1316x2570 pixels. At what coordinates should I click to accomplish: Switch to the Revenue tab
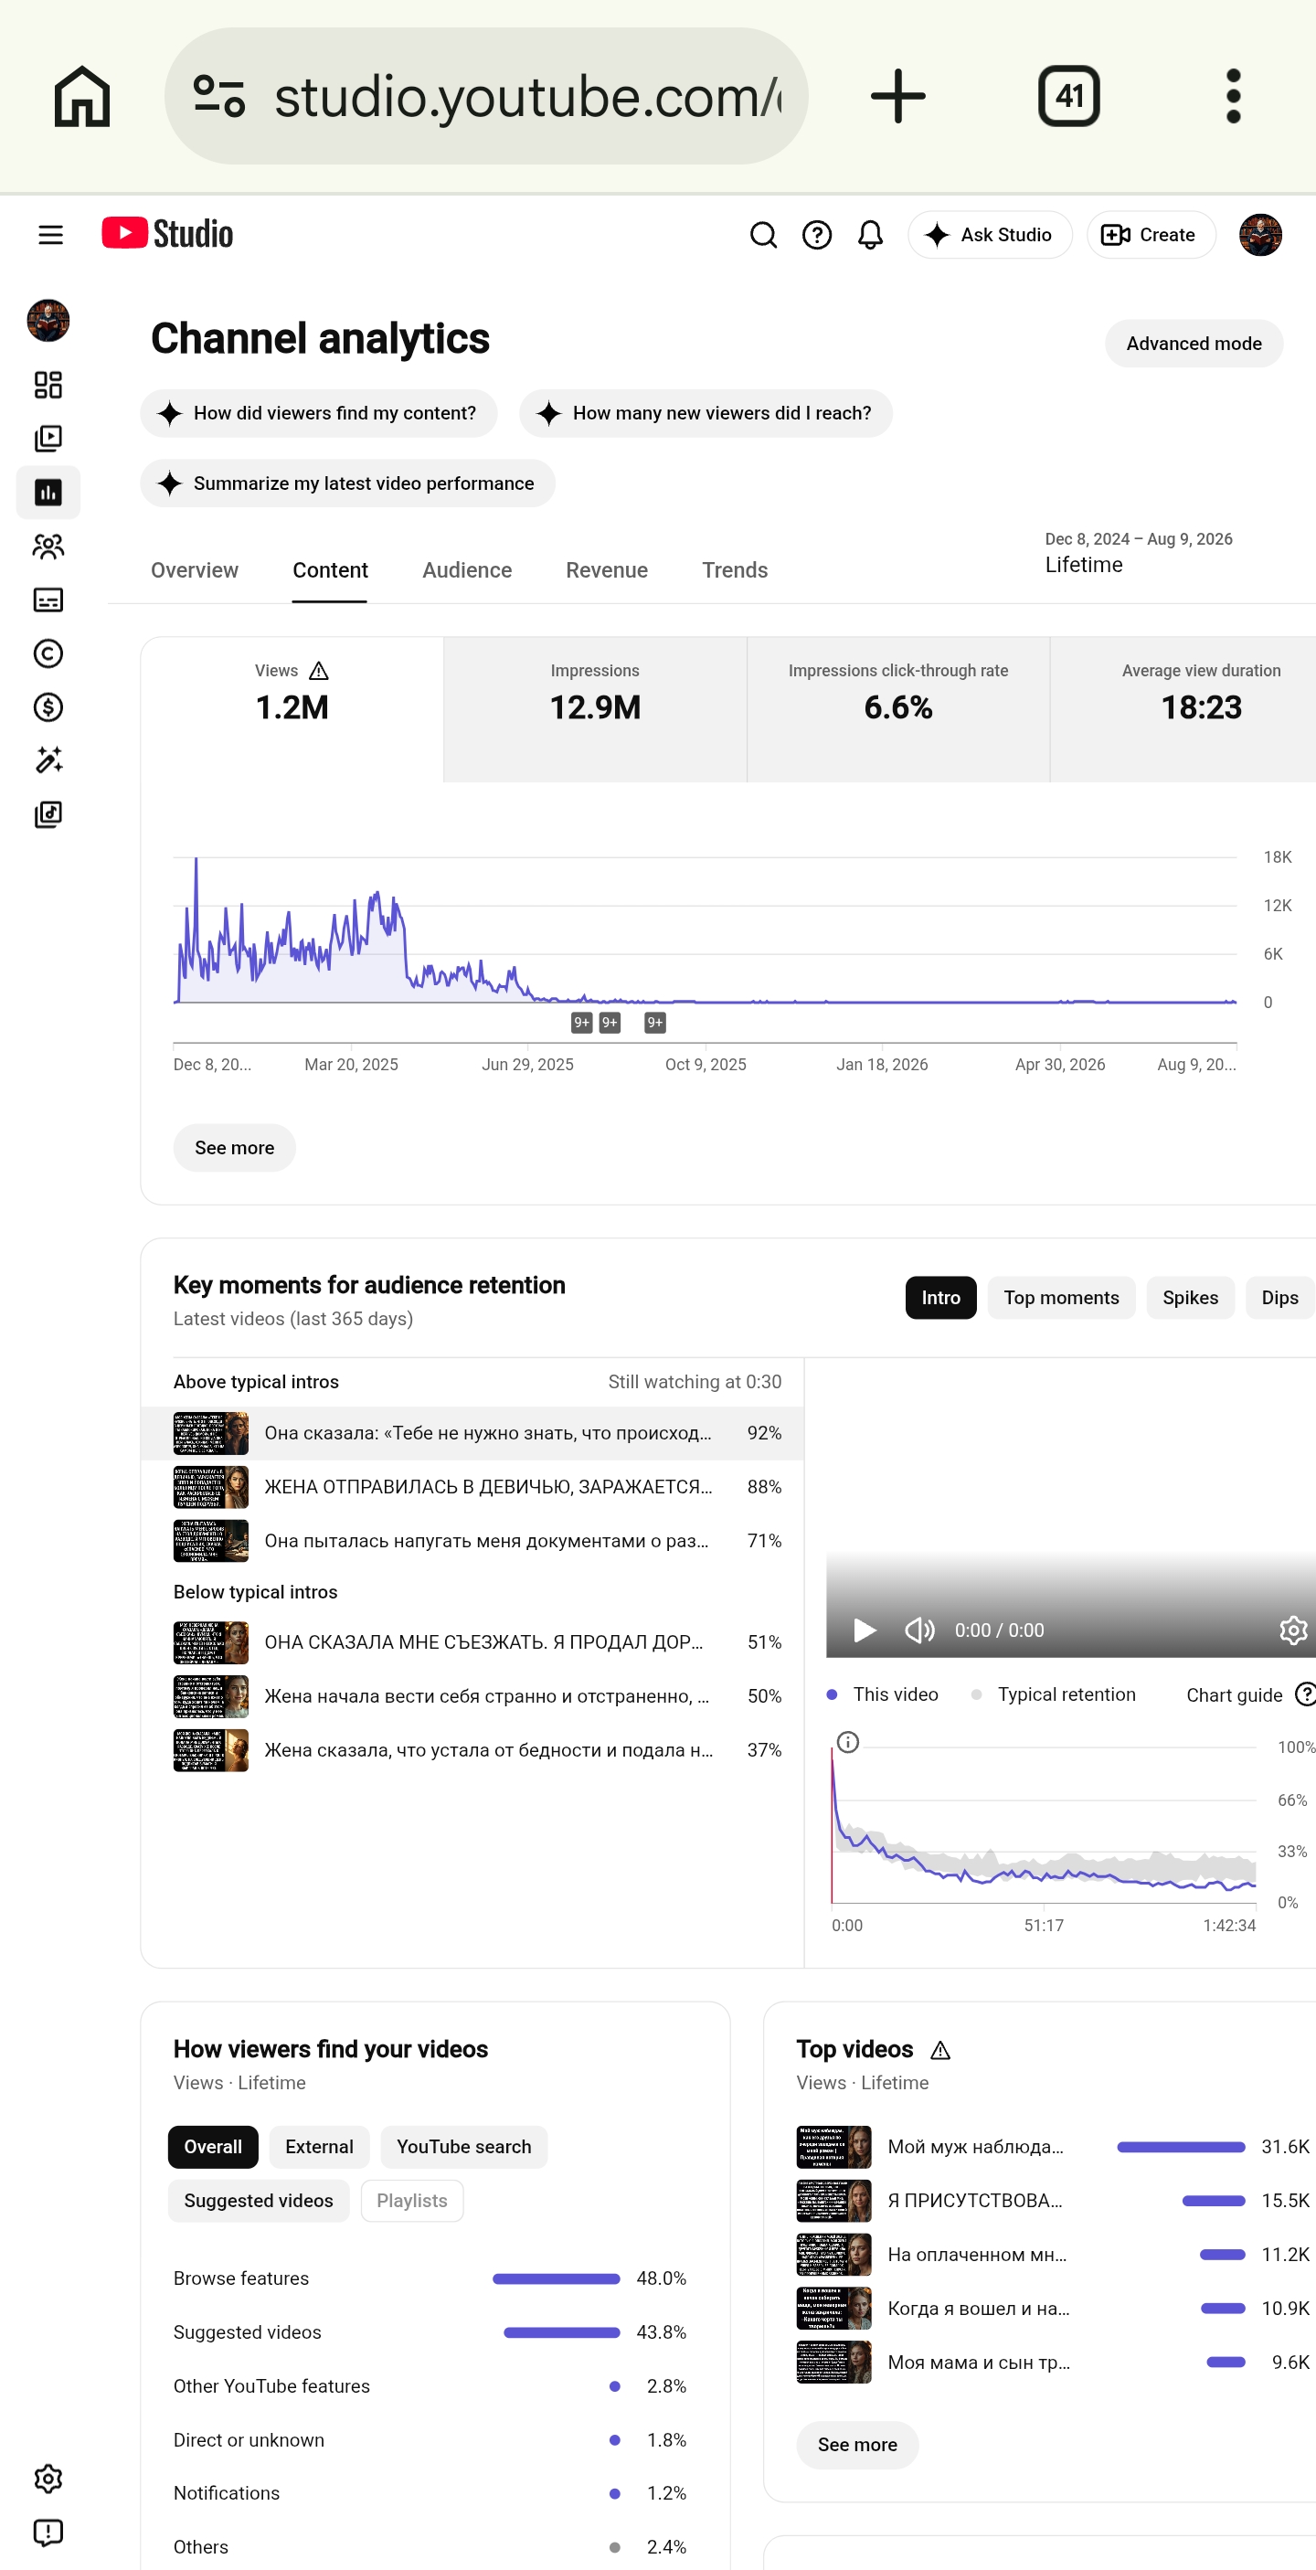[607, 570]
